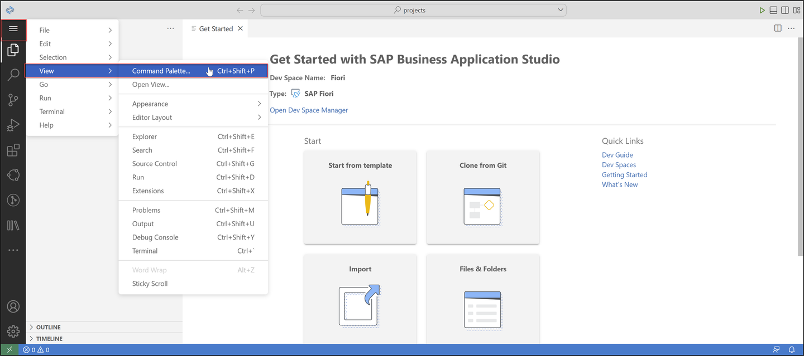Image resolution: width=804 pixels, height=356 pixels.
Task: Click the green run arrow at top right
Action: (x=762, y=10)
